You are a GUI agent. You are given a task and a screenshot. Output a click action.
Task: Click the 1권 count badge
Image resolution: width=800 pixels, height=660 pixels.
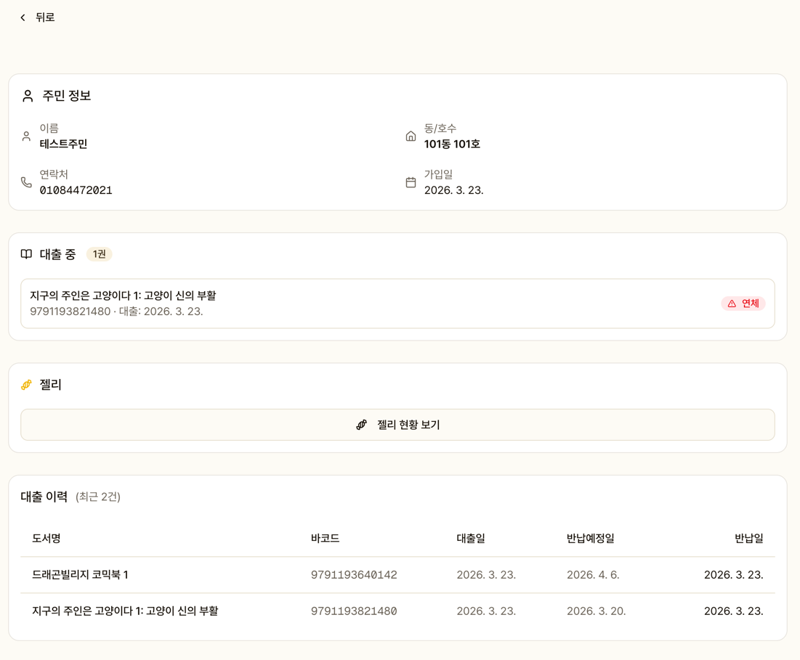pos(100,254)
